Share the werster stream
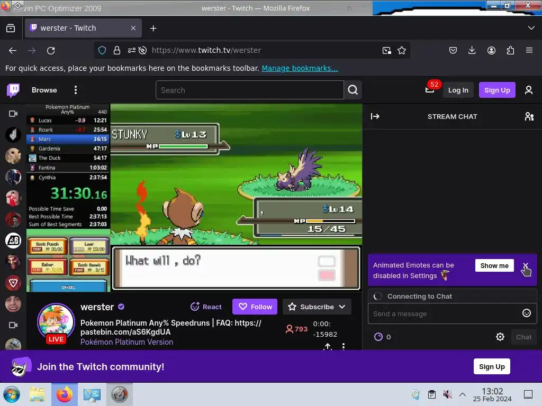Viewport: 542px width, 406px height. pyautogui.click(x=328, y=346)
